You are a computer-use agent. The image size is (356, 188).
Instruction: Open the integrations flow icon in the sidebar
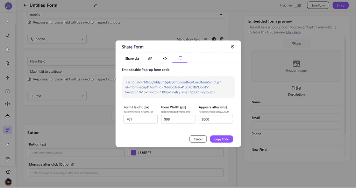[7, 104]
